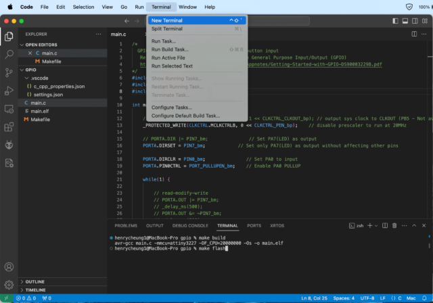Screen dimensions: 433x303
Task: Click errors and warnings count in status bar
Action: pos(26,298)
